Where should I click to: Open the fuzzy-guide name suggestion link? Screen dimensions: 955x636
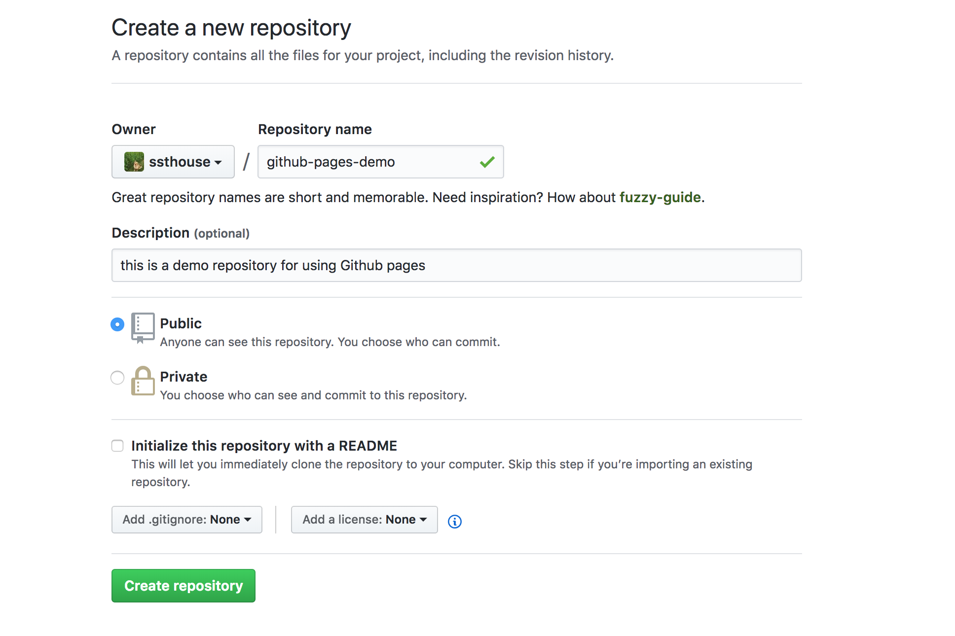660,197
